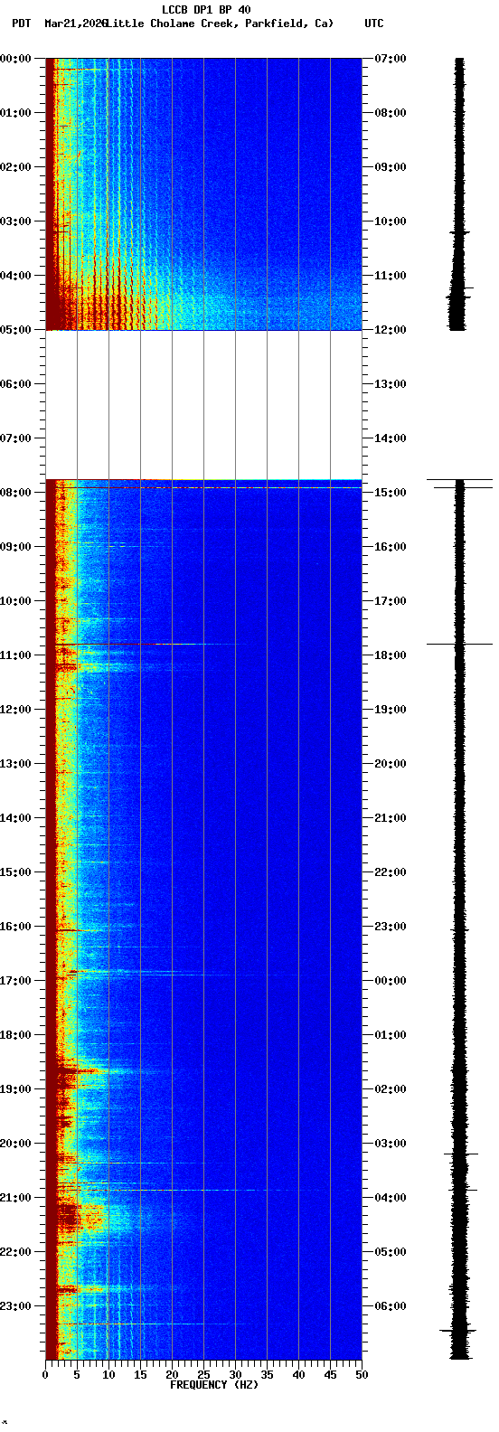Click frequency tick label 25
The image size is (499, 1432).
pos(203,1375)
